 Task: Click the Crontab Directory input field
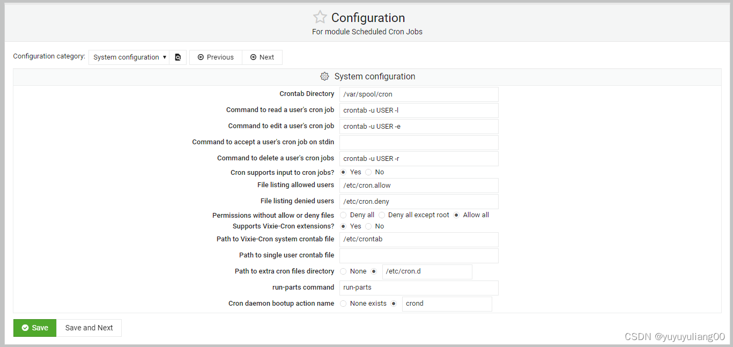[418, 94]
